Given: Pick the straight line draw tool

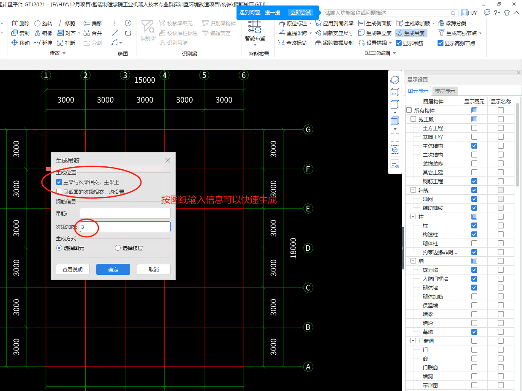Looking at the screenshot, I should click(x=115, y=33).
